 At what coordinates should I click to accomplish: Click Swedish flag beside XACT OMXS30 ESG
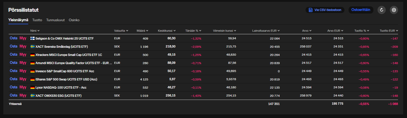(33, 96)
